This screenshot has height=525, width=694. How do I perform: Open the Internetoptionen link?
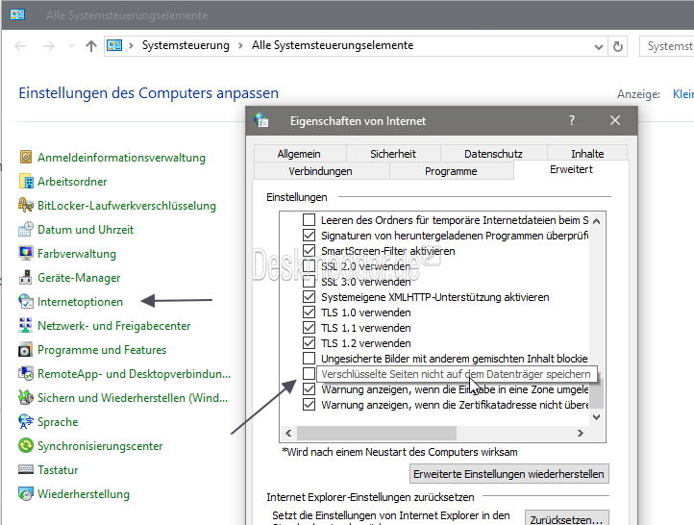click(x=80, y=302)
